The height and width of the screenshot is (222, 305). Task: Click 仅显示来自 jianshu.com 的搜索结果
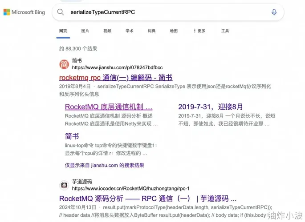click(105, 165)
